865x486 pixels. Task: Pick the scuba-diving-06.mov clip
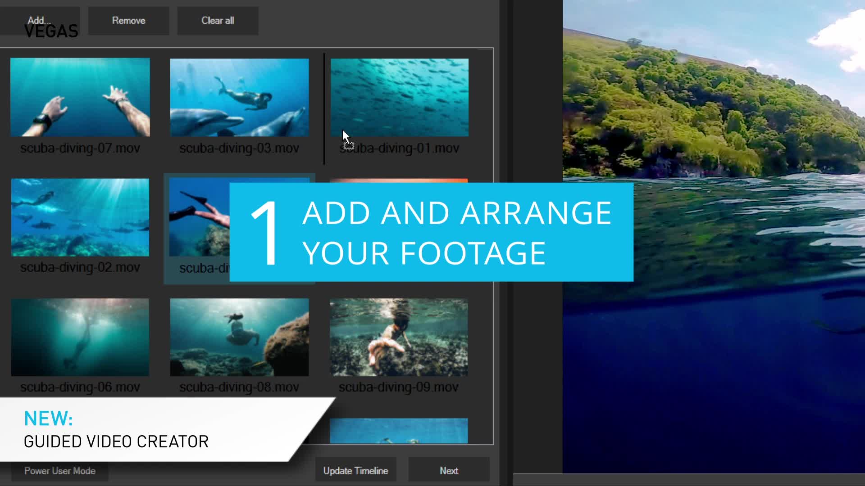click(x=80, y=337)
